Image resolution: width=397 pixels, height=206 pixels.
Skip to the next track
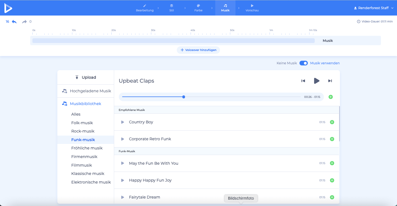tap(330, 81)
